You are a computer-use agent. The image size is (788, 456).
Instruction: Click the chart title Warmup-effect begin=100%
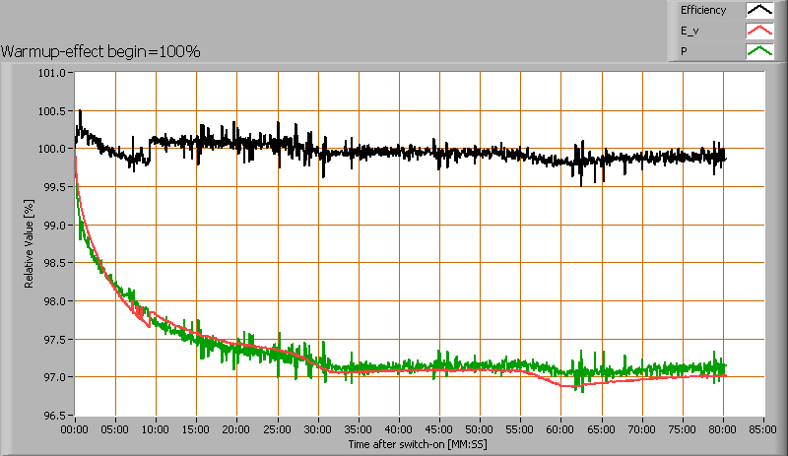(100, 51)
